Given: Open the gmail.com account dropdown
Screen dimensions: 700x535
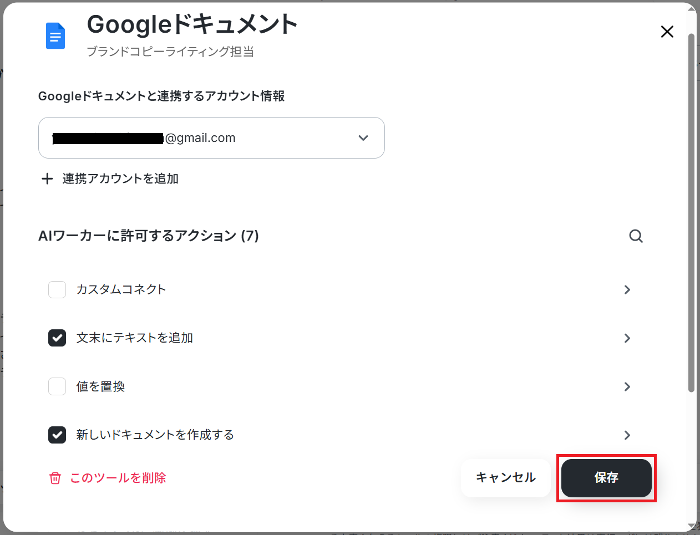Looking at the screenshot, I should coord(211,137).
